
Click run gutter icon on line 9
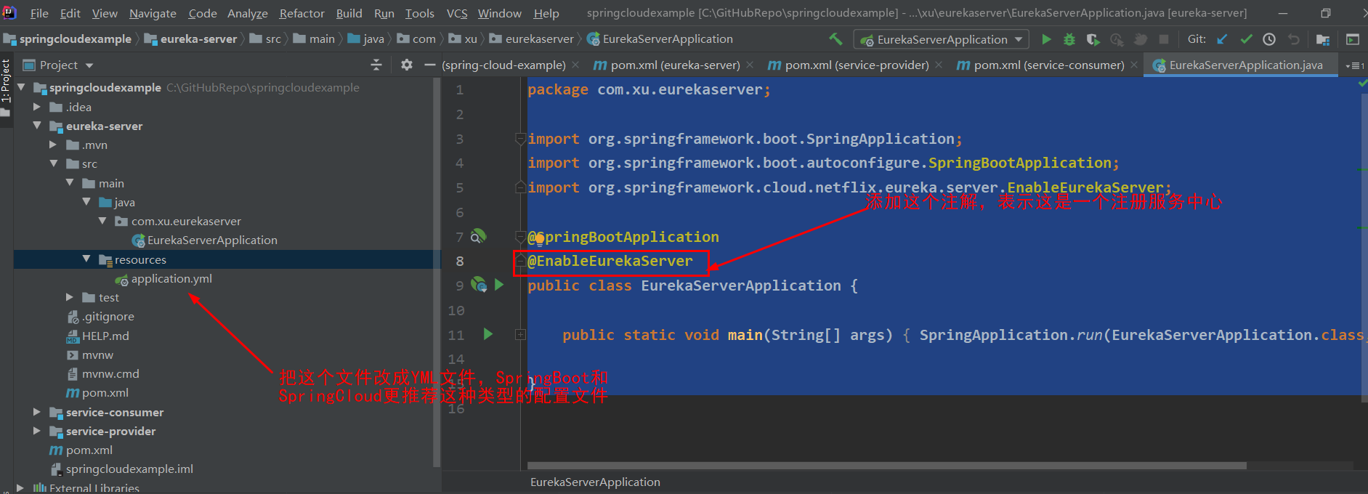click(x=499, y=285)
